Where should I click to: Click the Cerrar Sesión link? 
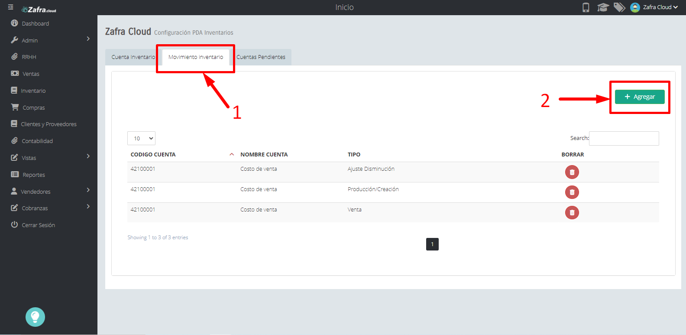pyautogui.click(x=39, y=225)
